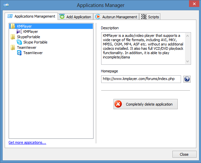
Task: Click the KMPlayer folder icon
Action: tap(13, 26)
